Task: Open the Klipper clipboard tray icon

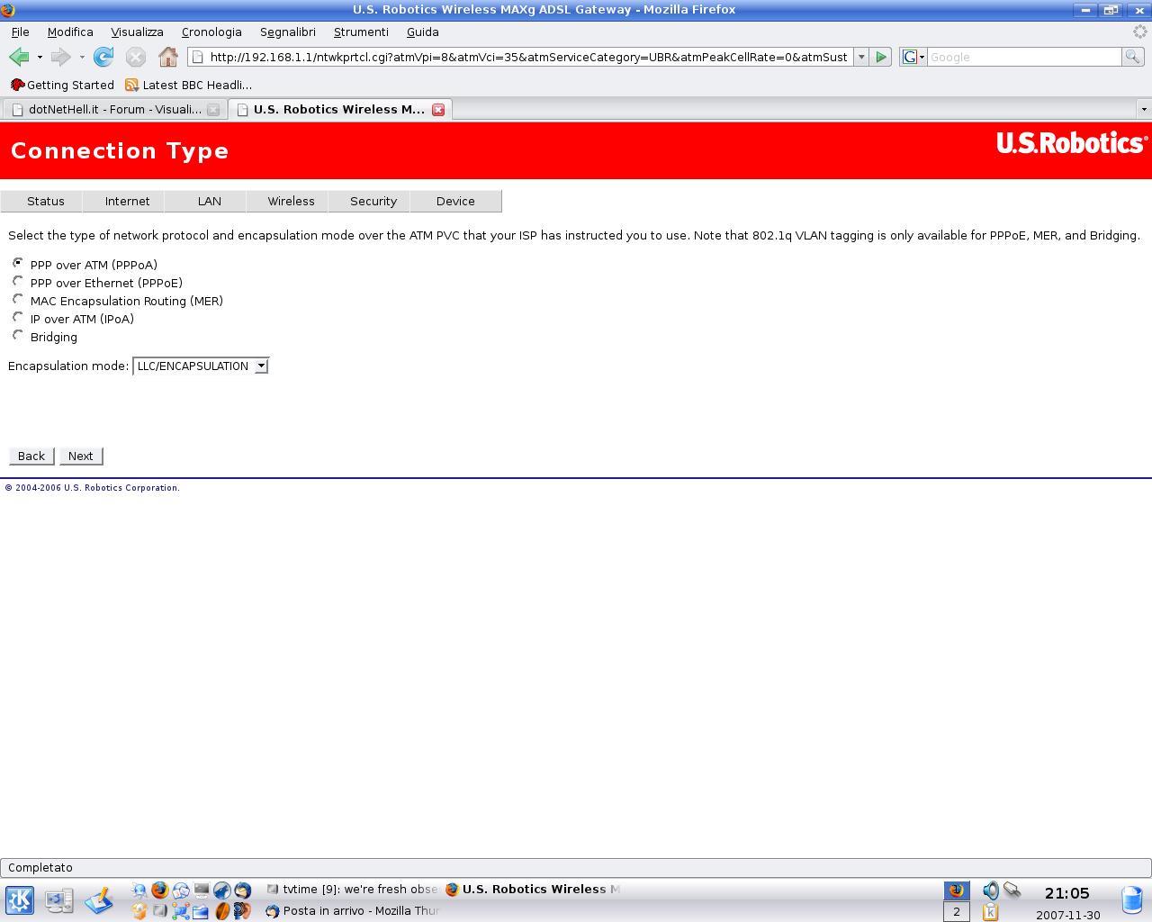Action: (990, 912)
